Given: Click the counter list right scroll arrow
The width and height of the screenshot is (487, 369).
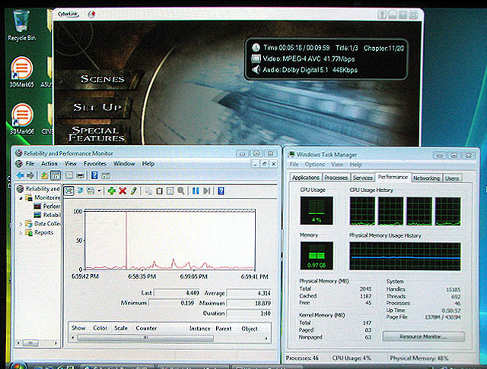Looking at the screenshot, I should (x=266, y=339).
